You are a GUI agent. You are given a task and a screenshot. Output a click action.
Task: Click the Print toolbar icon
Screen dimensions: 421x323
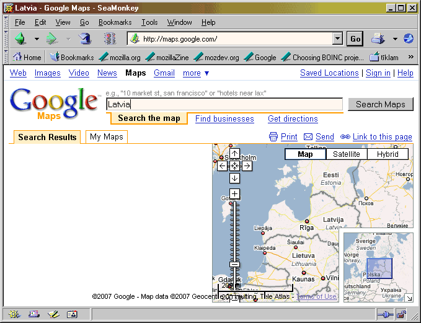[379, 39]
